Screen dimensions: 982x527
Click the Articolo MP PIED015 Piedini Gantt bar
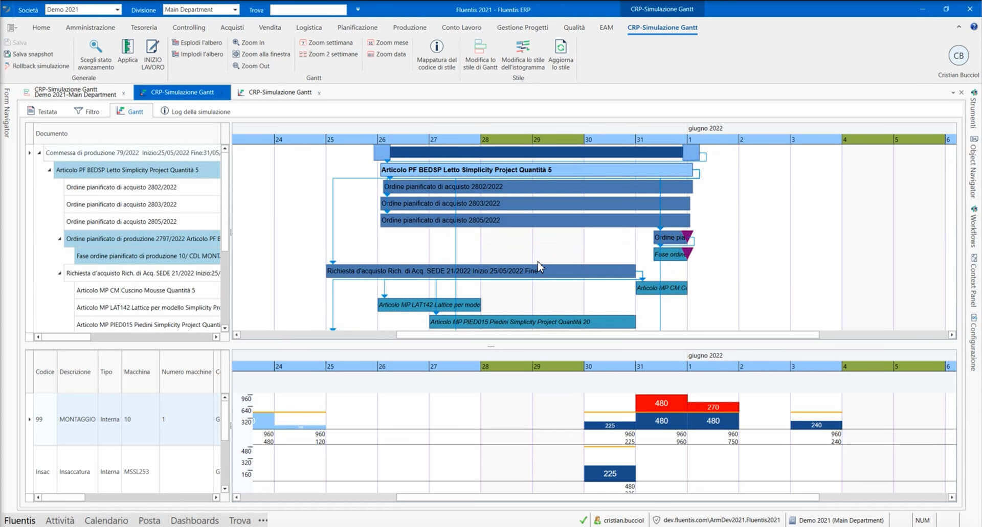tap(532, 322)
